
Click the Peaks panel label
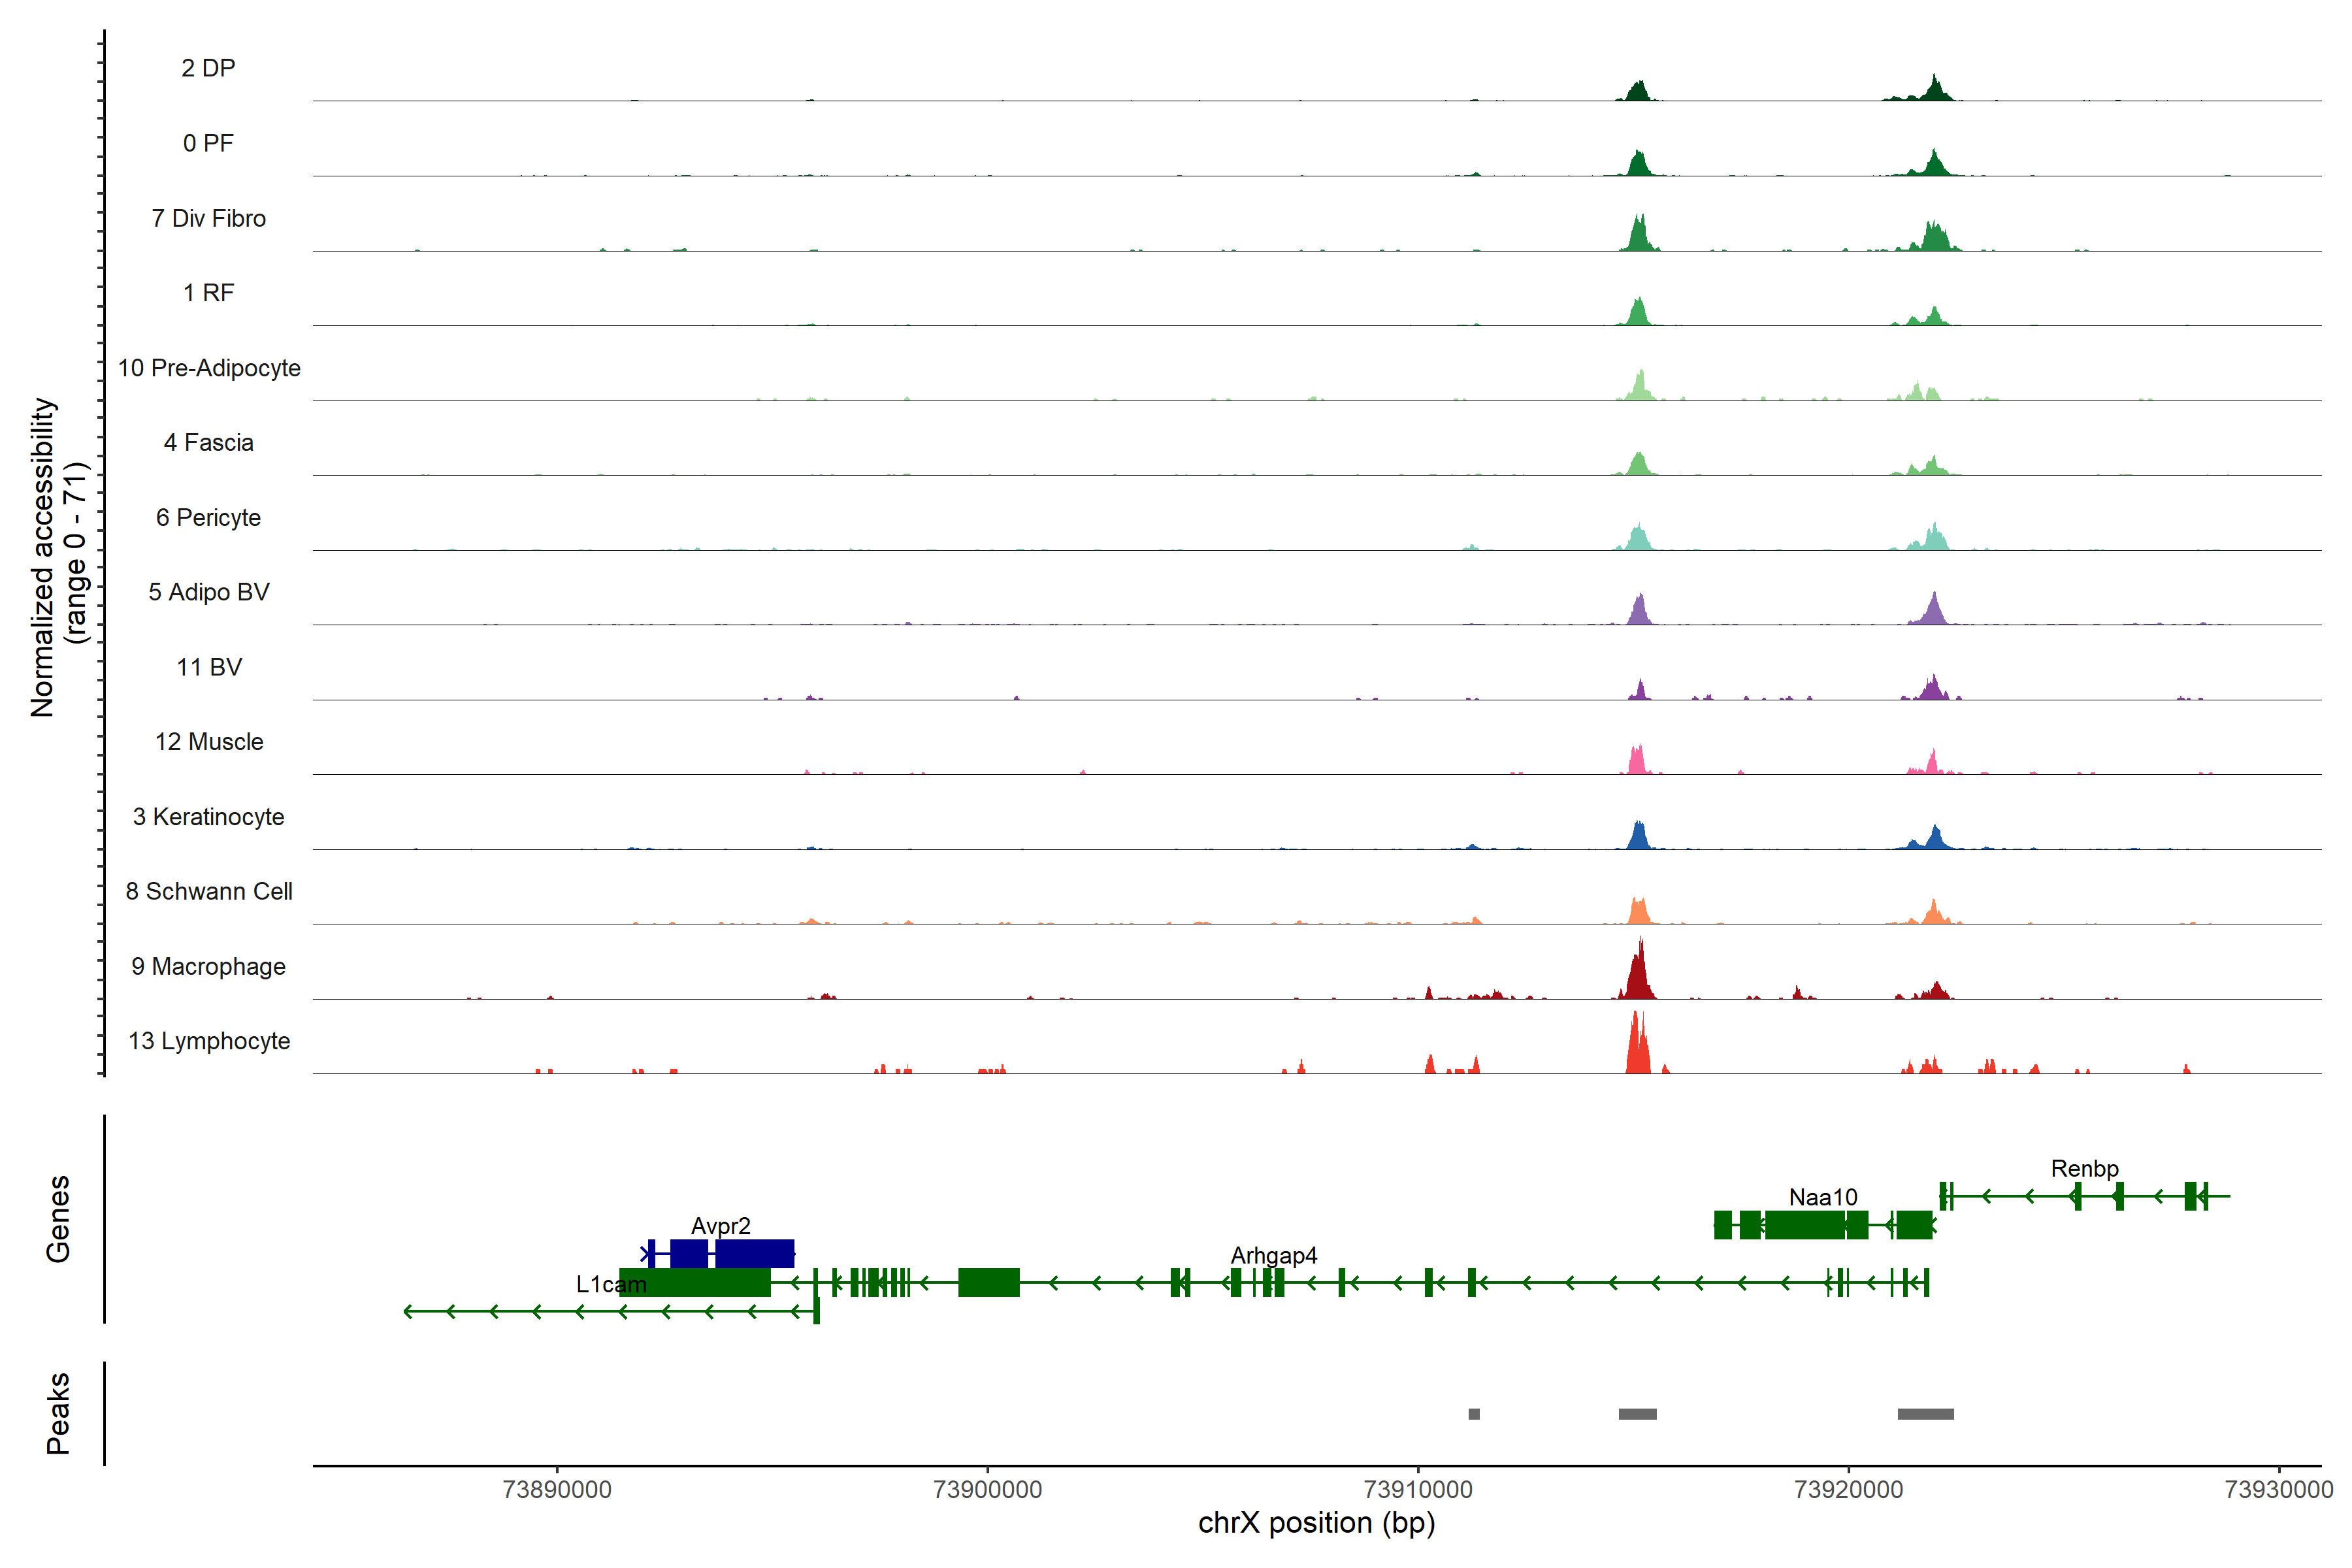58,1413
